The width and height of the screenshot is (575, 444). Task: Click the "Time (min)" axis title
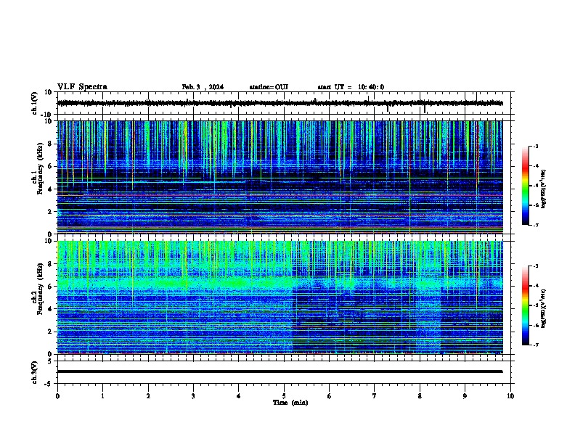(x=290, y=403)
